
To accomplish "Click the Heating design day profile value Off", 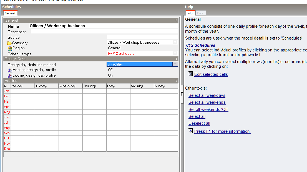I will pos(110,70).
